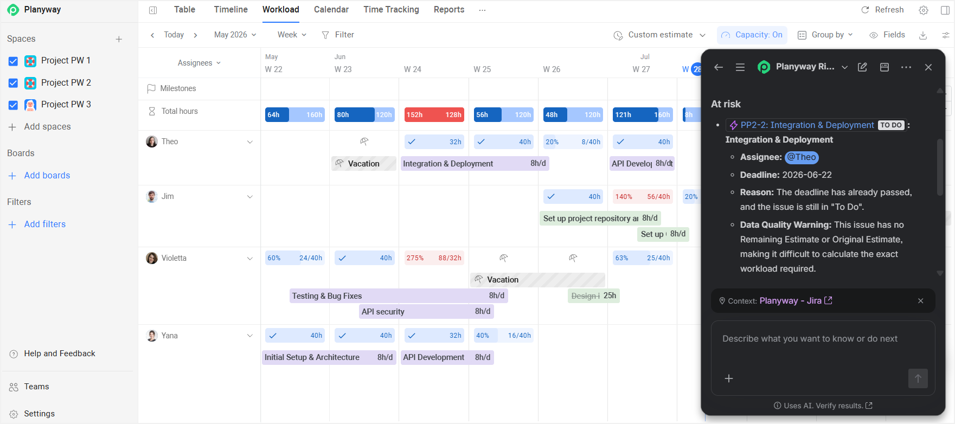Switch to the Calendar tab
The height and width of the screenshot is (424, 955).
(x=331, y=10)
